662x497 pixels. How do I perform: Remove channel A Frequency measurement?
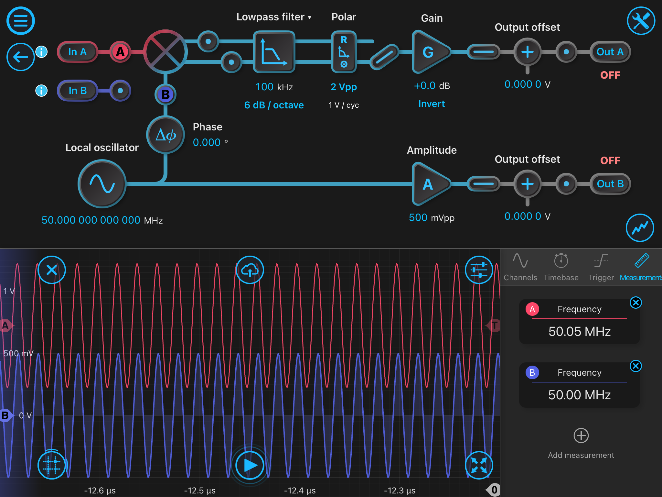(635, 303)
